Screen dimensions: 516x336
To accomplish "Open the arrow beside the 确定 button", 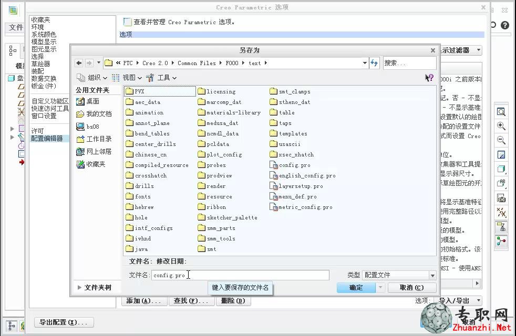I will coord(380,287).
